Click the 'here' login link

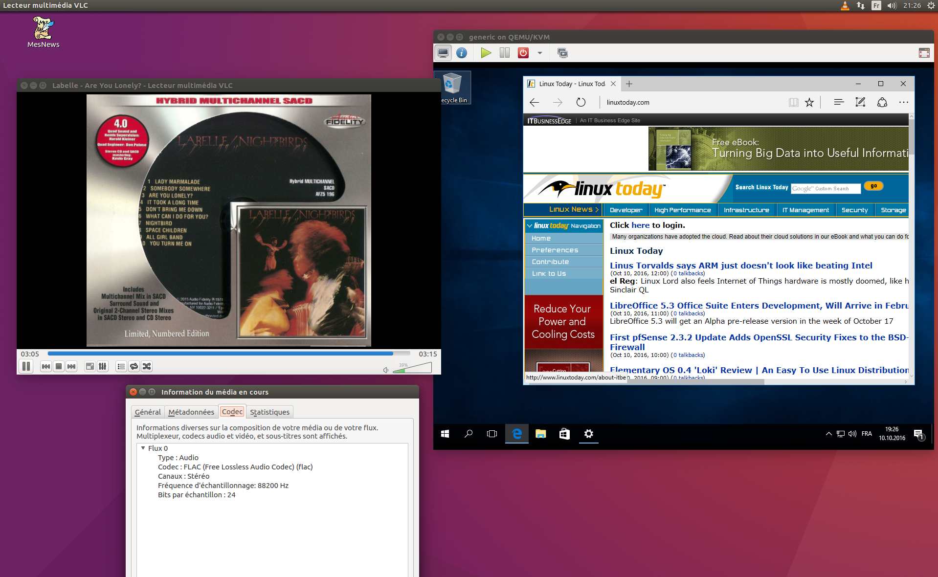point(640,225)
